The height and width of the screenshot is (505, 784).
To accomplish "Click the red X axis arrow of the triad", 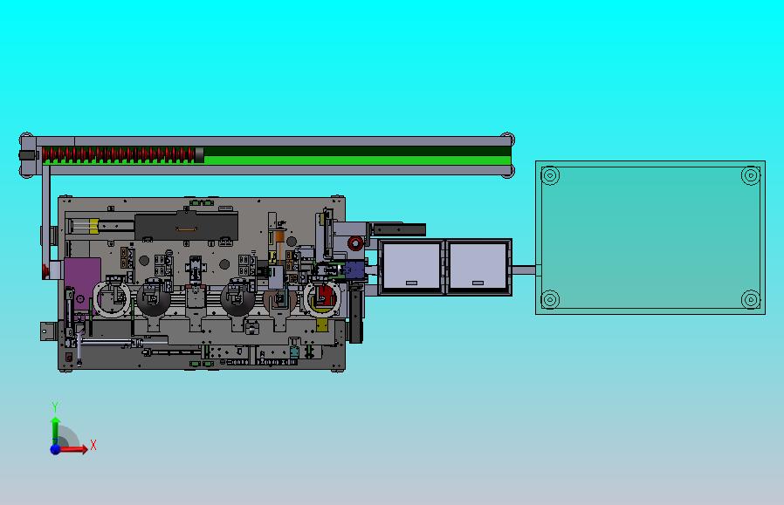I will 74,449.
